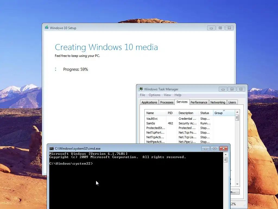Sort services by the Group column
Screen dimensions: 278x209
pos(224,113)
